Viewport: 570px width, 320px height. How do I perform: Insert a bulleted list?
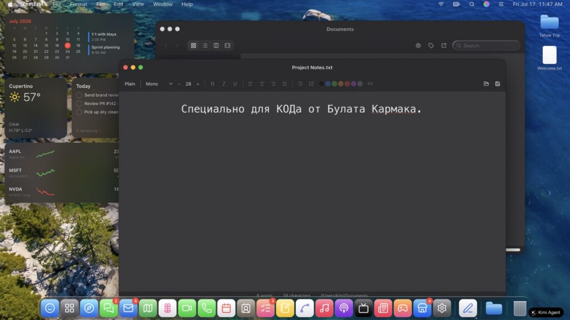(300, 84)
